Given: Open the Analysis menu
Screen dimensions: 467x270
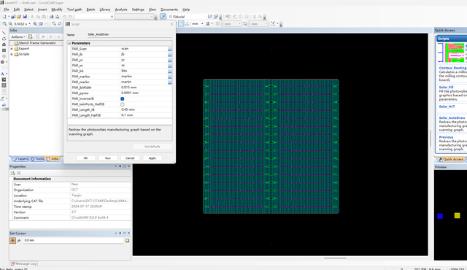Looking at the screenshot, I should (121, 9).
